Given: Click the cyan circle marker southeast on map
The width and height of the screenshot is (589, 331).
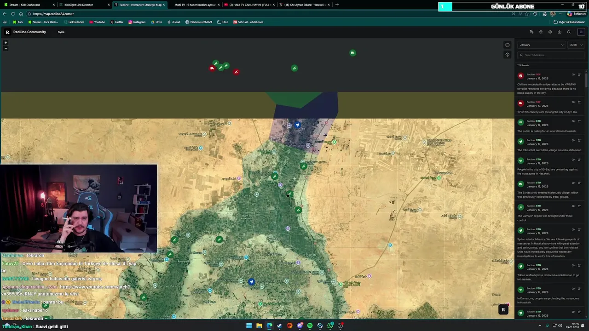Looking at the screenshot, I should click(390, 245).
